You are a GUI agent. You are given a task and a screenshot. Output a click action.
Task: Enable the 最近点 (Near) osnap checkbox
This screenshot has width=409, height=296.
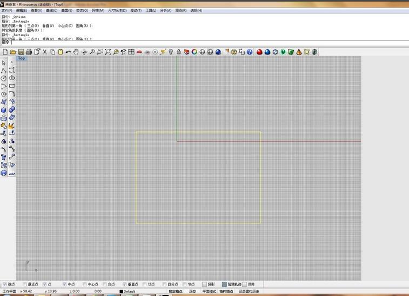(x=23, y=284)
